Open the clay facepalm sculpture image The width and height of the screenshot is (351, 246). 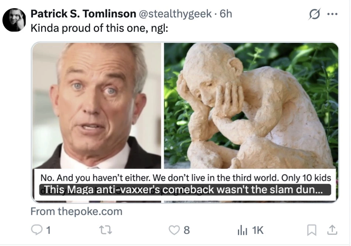[251, 106]
